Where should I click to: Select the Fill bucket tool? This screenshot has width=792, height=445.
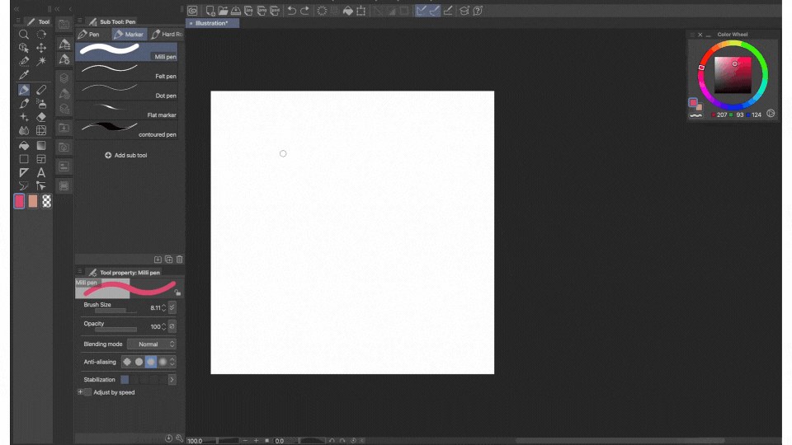tap(24, 145)
